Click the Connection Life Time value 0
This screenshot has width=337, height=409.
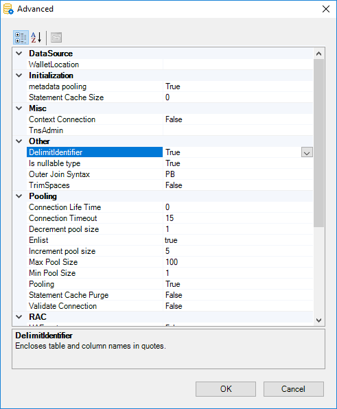point(238,207)
